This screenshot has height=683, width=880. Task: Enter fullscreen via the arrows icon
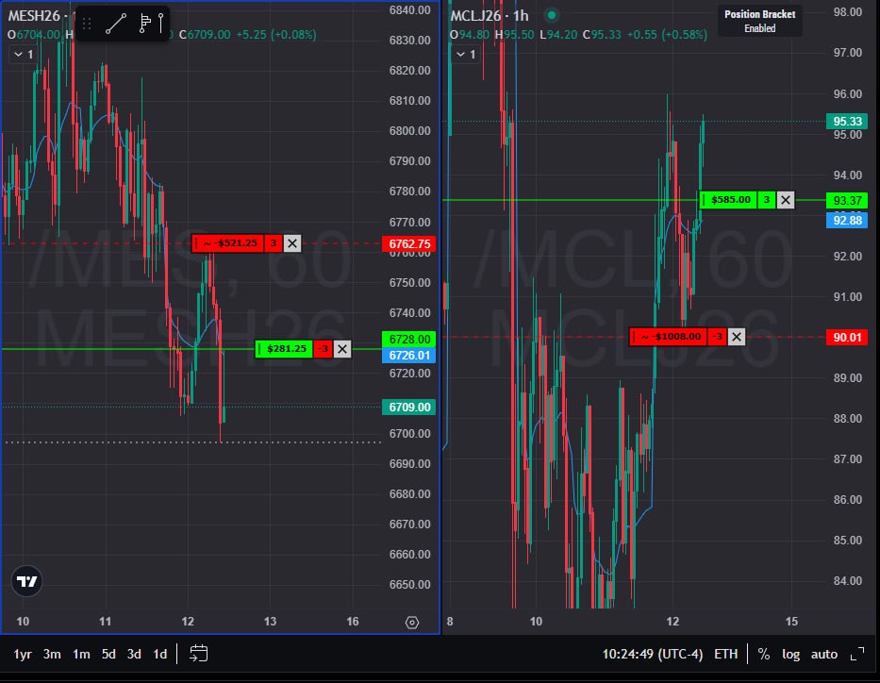856,653
